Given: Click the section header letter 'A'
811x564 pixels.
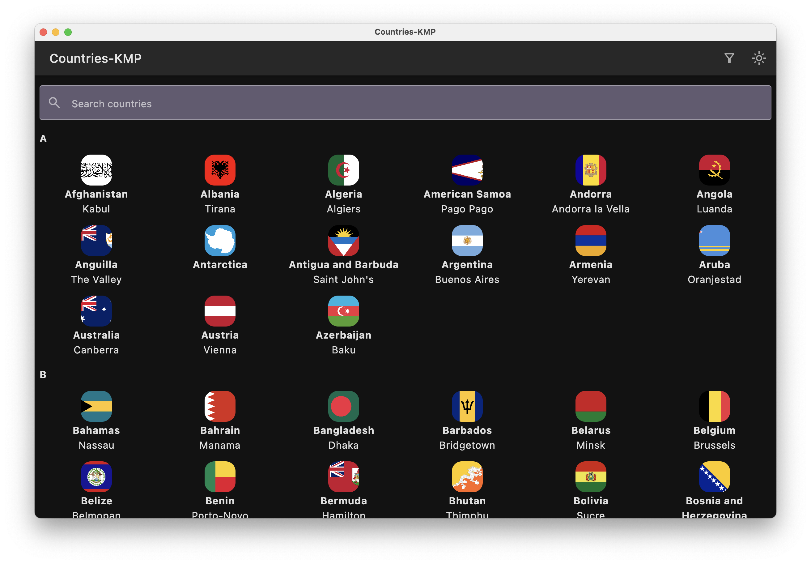Looking at the screenshot, I should coord(43,139).
